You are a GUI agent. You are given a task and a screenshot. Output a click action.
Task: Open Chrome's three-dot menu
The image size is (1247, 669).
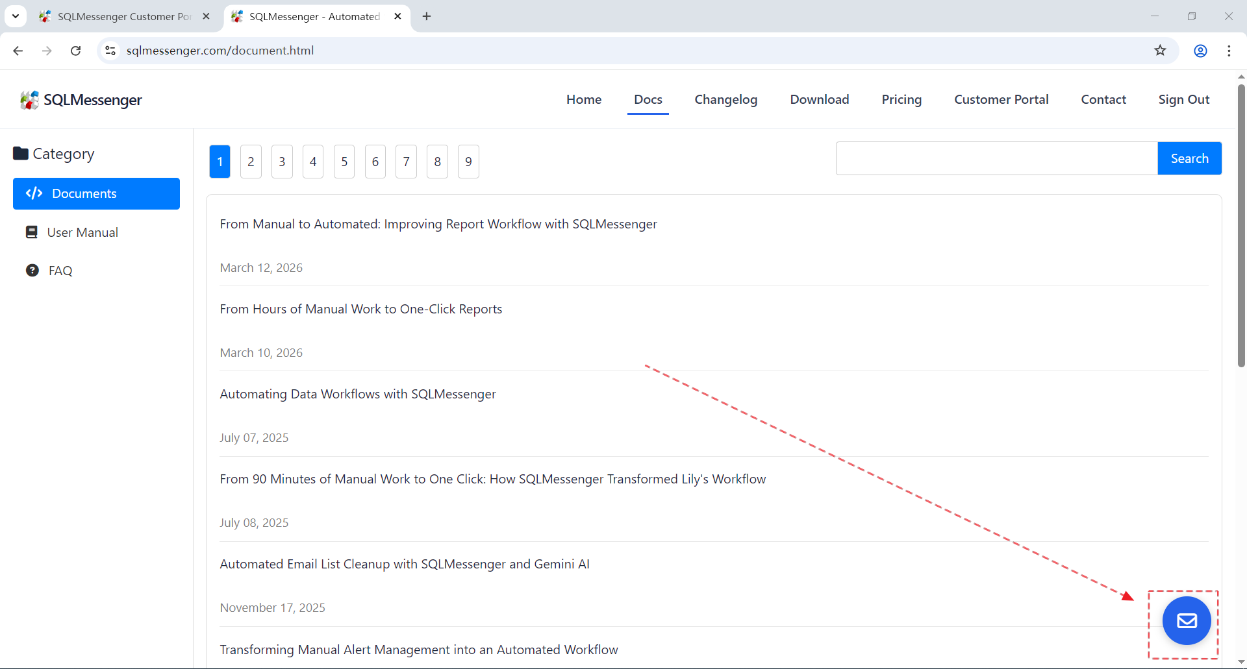tap(1229, 51)
